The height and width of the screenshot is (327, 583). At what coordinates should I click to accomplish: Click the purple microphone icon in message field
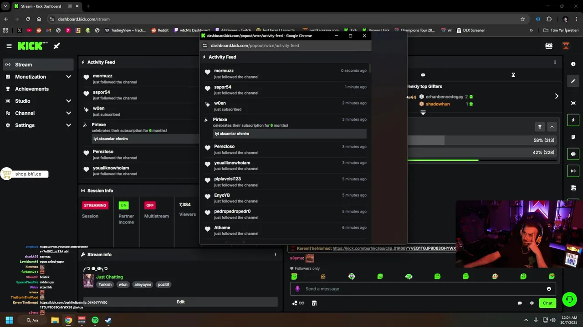(x=297, y=289)
